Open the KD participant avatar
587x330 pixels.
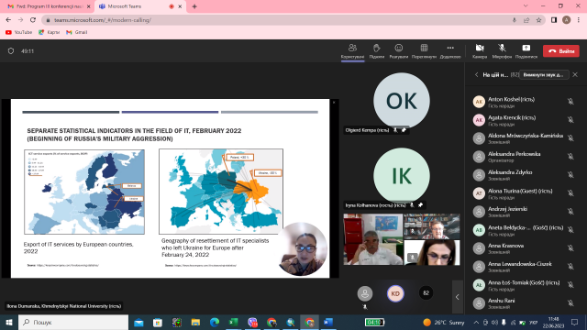pyautogui.click(x=395, y=293)
